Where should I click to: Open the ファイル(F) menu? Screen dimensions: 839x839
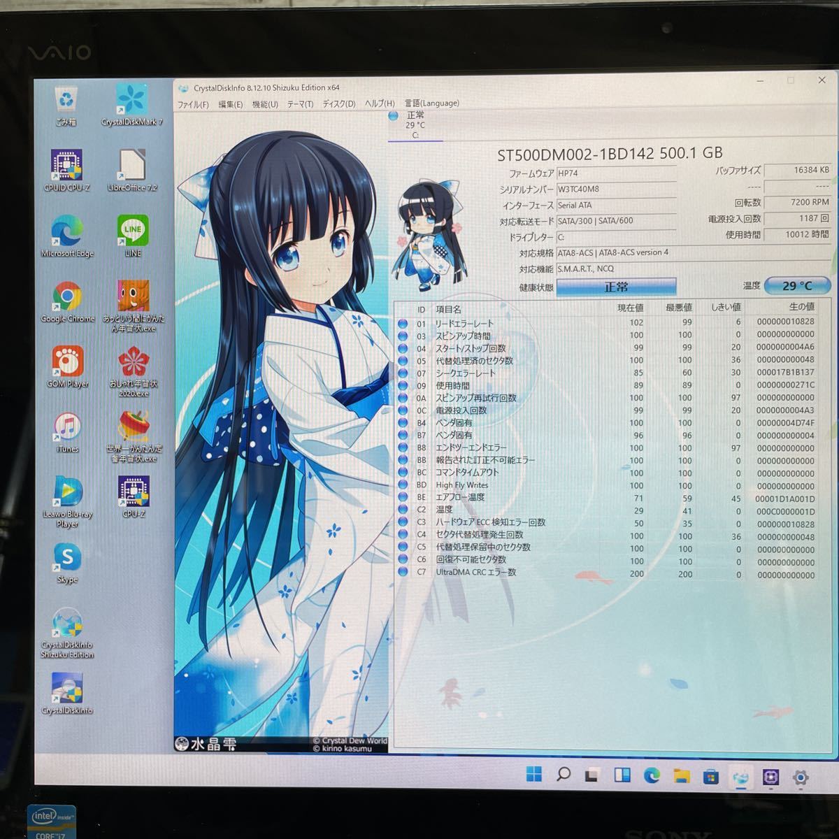coord(193,104)
